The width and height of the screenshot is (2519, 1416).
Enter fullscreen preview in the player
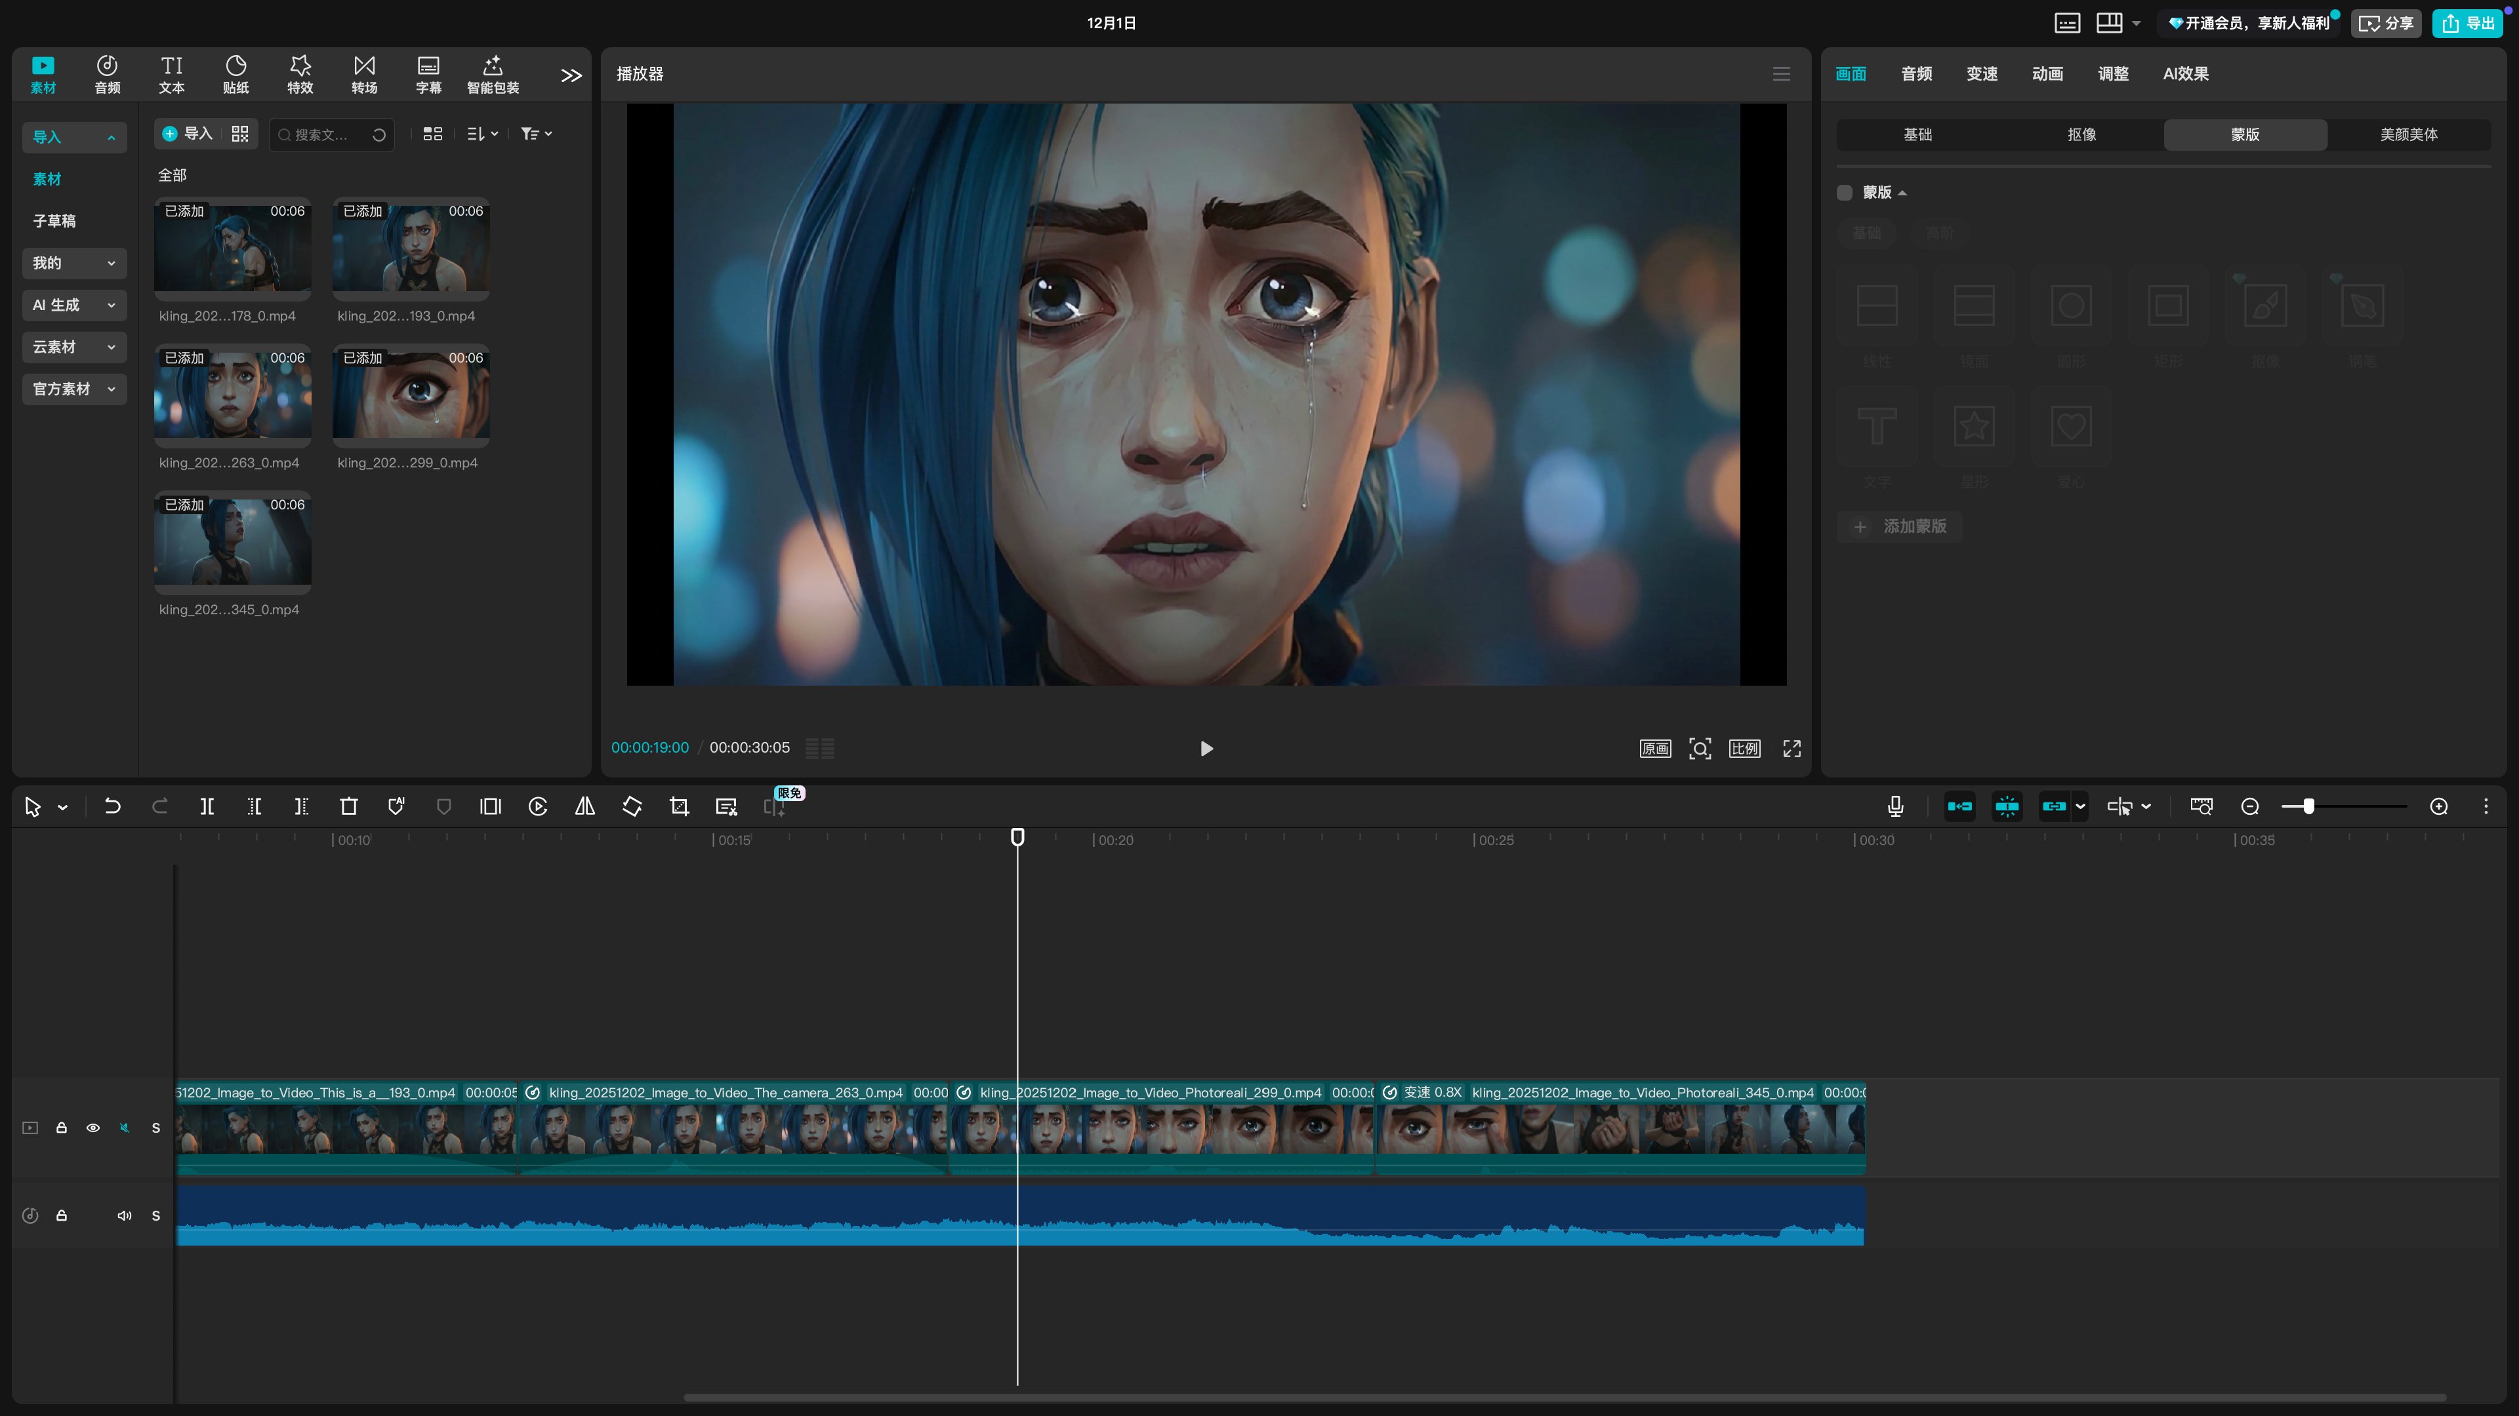point(1792,749)
